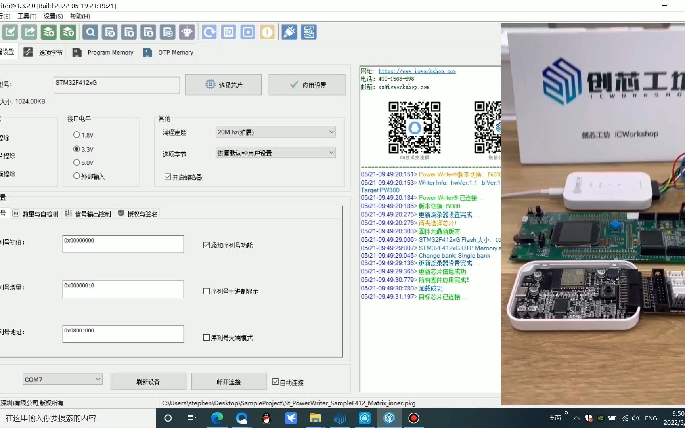The width and height of the screenshot is (685, 428).
Task: Click the volume speaker tray icon
Action: (x=636, y=418)
